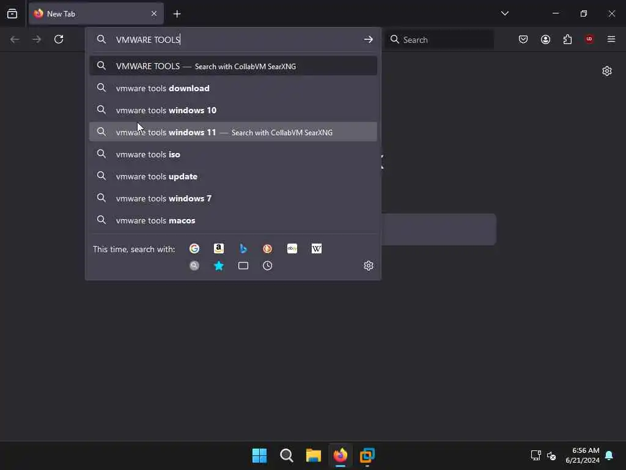This screenshot has width=626, height=470.
Task: Open the Extensions puzzle icon
Action: 567,39
